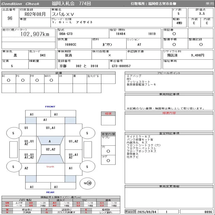Click the FRONT label of the diagram
The width and height of the screenshot is (215, 215).
tap(50, 107)
